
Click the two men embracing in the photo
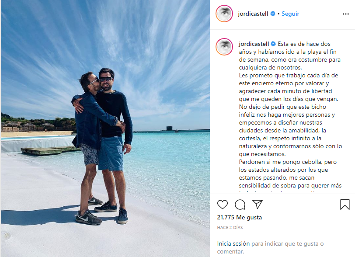(102, 146)
